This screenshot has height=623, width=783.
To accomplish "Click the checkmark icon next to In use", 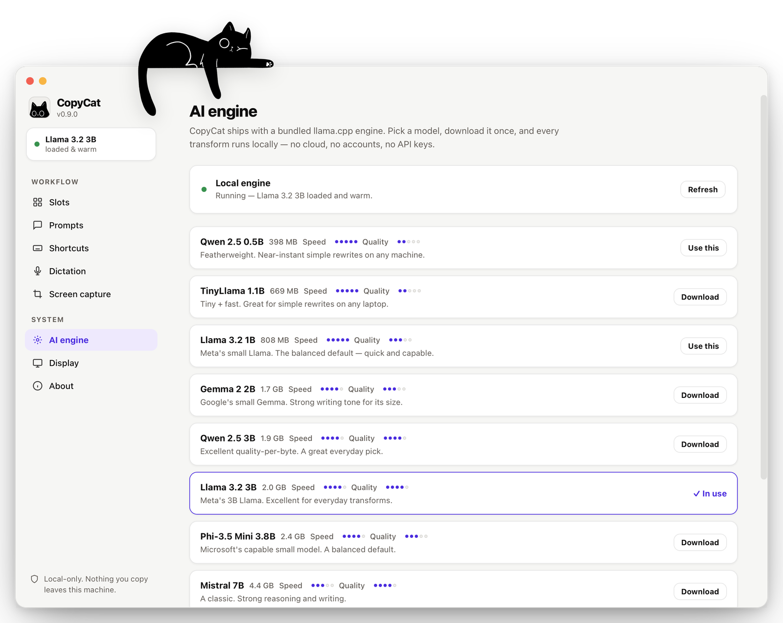I will (696, 494).
